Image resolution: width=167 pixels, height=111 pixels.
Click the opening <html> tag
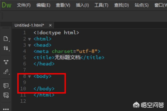(43, 39)
